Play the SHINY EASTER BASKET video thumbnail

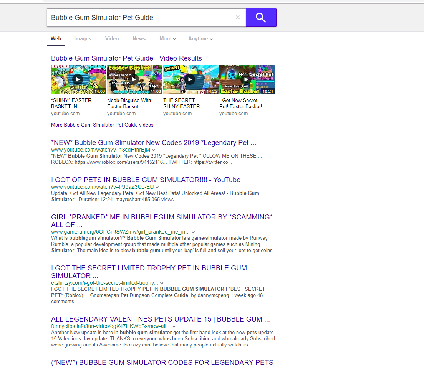[78, 79]
